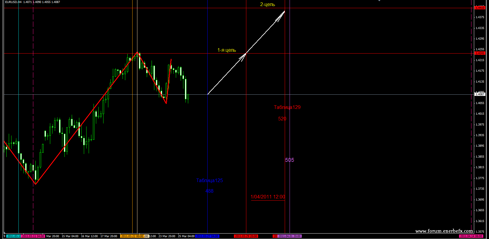
Task: Click the 2011.03.22 00:00 orange time label
Action: point(132,236)
